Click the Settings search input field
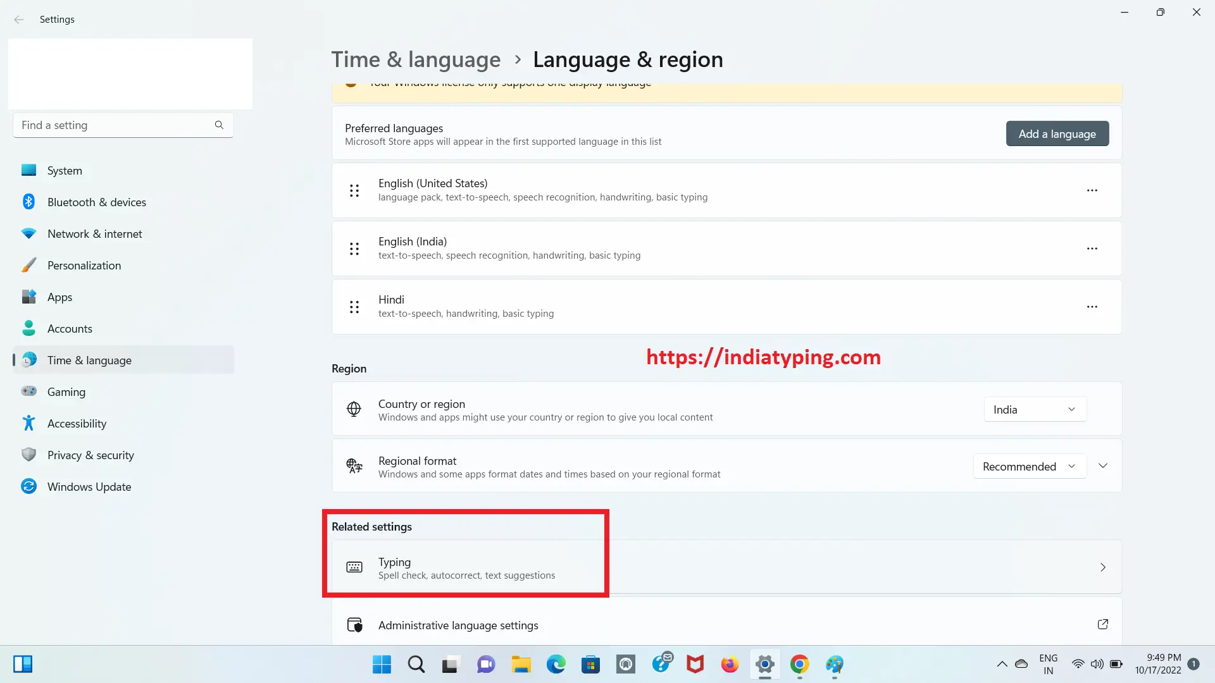 pos(122,124)
